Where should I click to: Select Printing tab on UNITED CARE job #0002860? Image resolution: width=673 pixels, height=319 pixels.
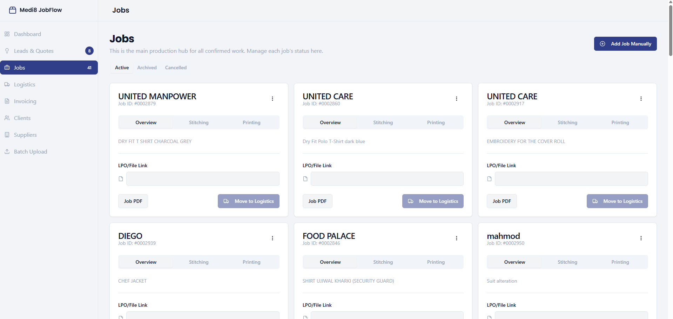pos(436,122)
